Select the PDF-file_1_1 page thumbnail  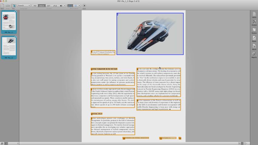tap(9, 21)
